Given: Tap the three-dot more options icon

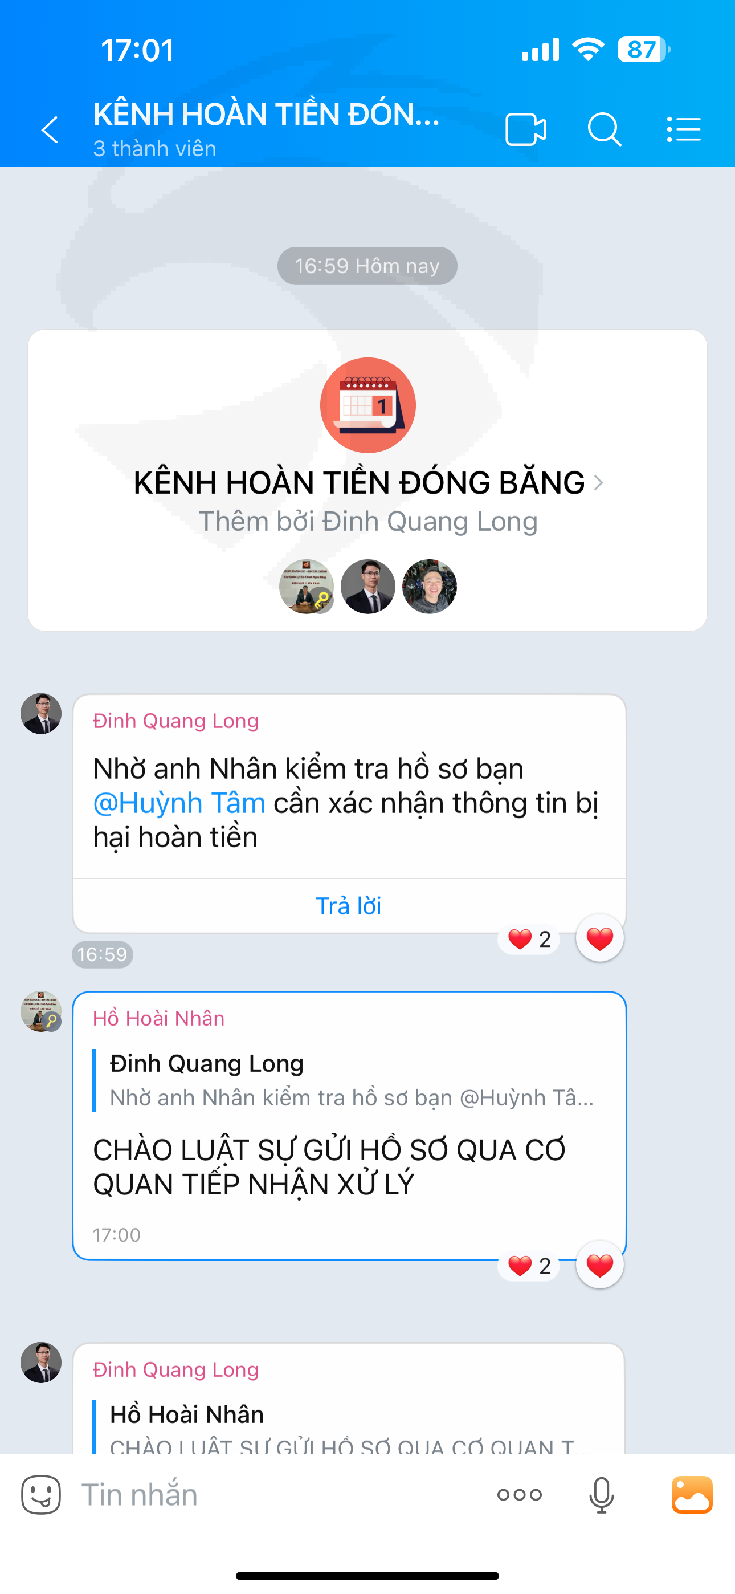Looking at the screenshot, I should click(x=520, y=1495).
